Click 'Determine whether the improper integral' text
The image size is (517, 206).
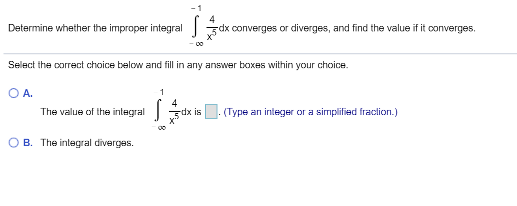coord(95,28)
